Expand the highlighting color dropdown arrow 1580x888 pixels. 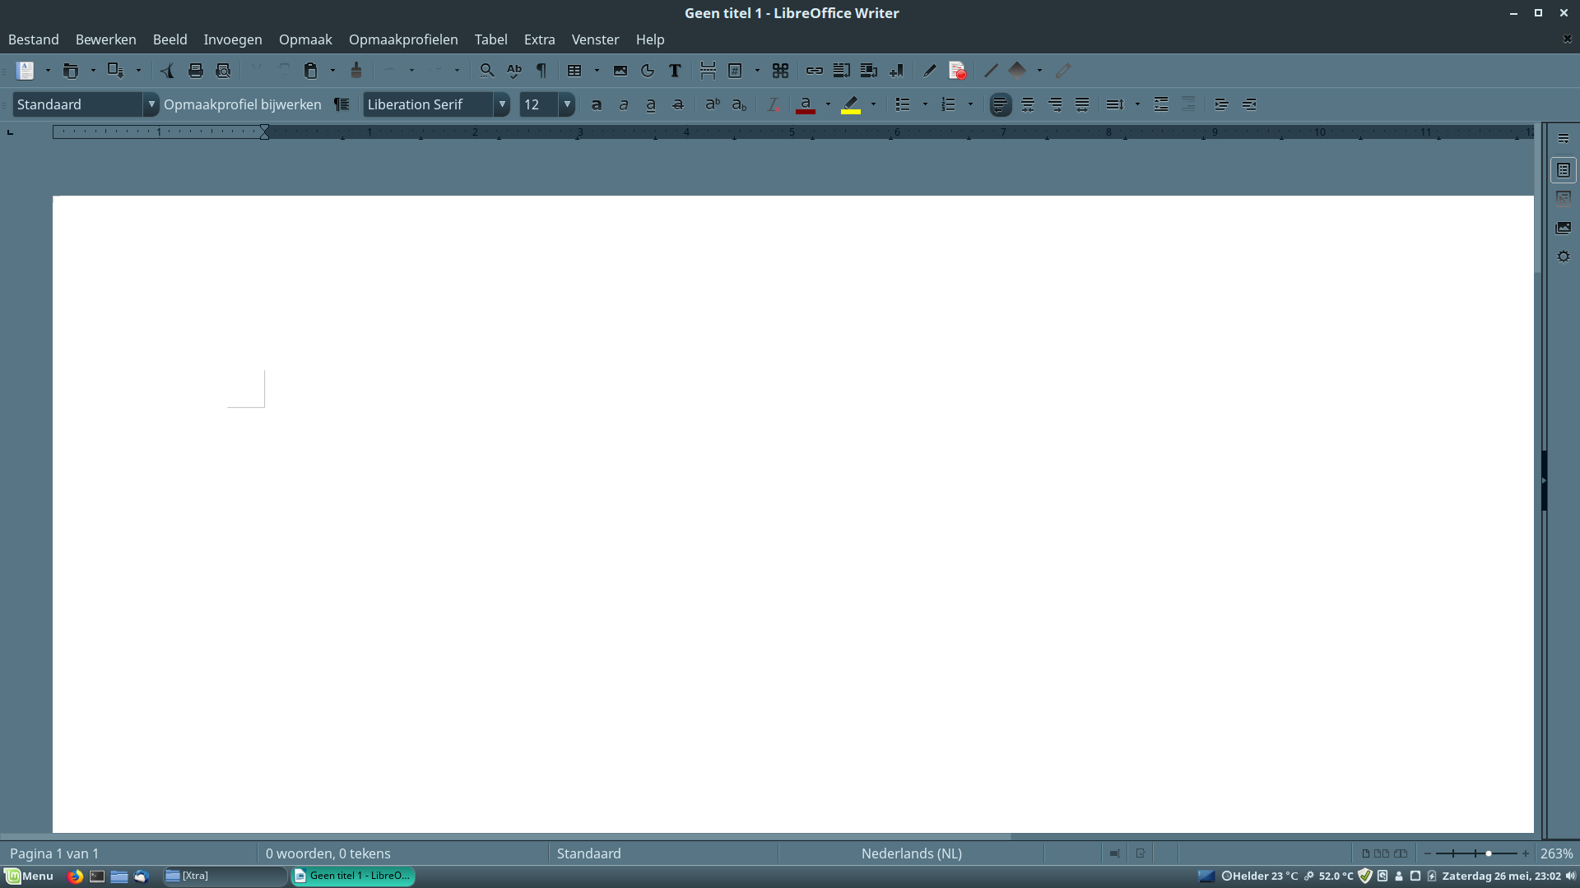tap(873, 104)
